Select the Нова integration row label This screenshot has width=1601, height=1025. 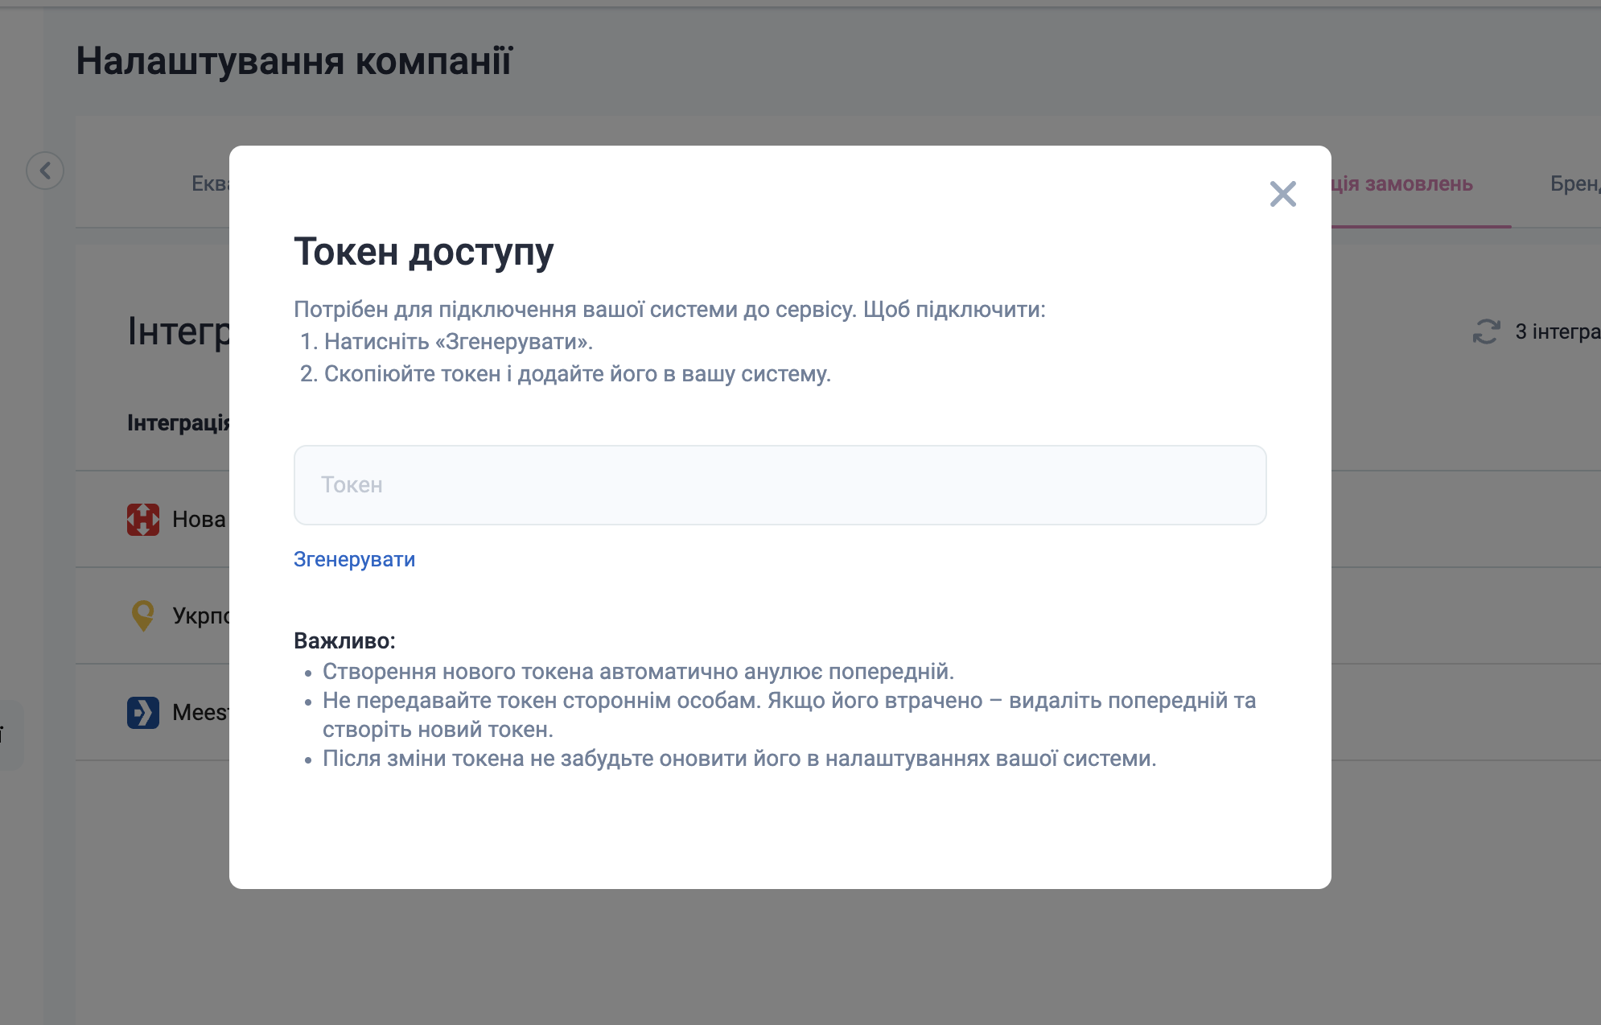click(x=199, y=519)
